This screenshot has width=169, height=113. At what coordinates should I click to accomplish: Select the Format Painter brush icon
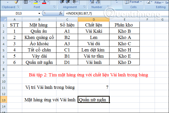[16, 2]
